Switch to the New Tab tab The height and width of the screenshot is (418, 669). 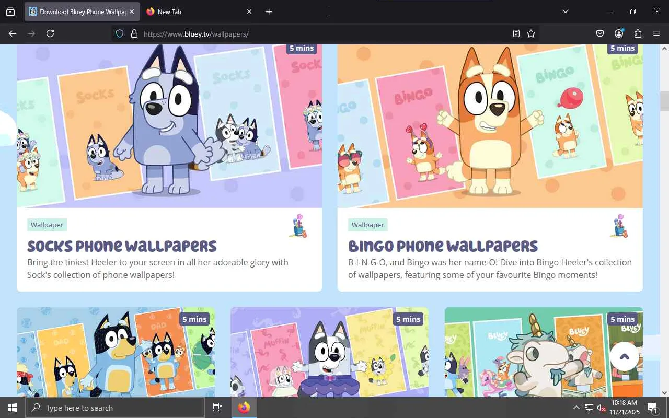click(199, 11)
